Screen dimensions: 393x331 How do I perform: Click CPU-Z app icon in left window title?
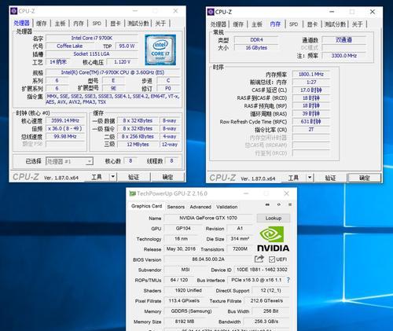(13, 11)
